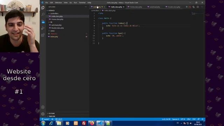Click the split editor icon
Viewport: 224px width, 126px height.
tap(198, 7)
